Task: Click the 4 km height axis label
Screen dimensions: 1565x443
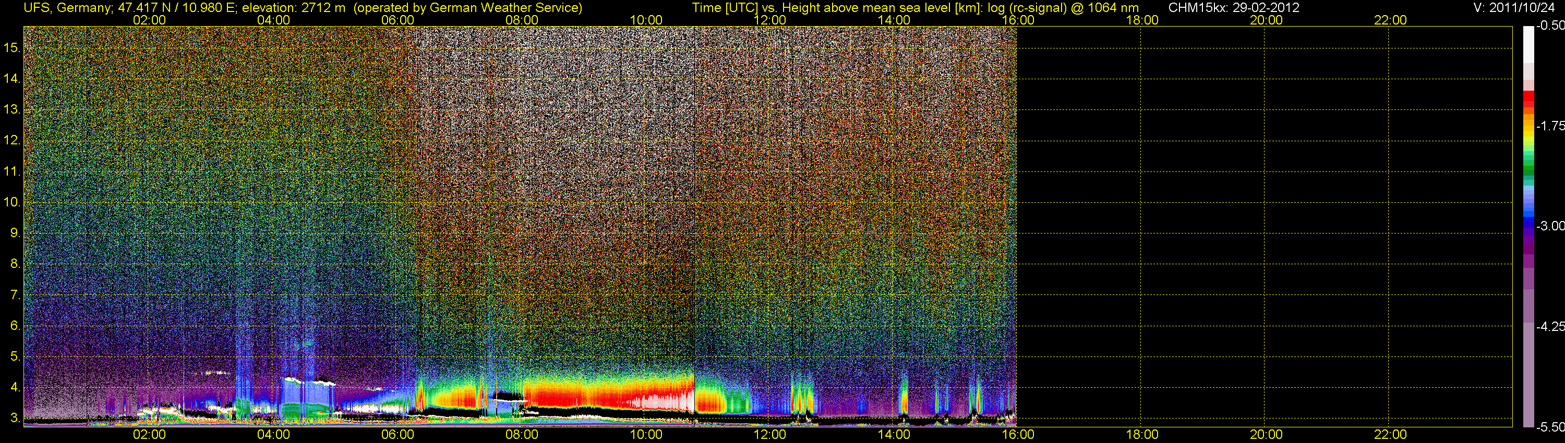Action: (15, 387)
